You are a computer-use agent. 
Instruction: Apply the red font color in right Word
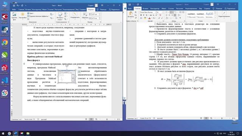149,18
